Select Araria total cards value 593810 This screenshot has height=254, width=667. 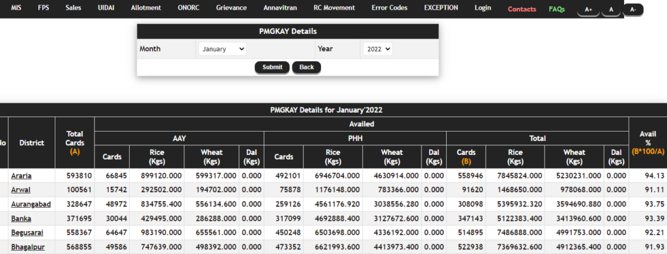(x=79, y=176)
